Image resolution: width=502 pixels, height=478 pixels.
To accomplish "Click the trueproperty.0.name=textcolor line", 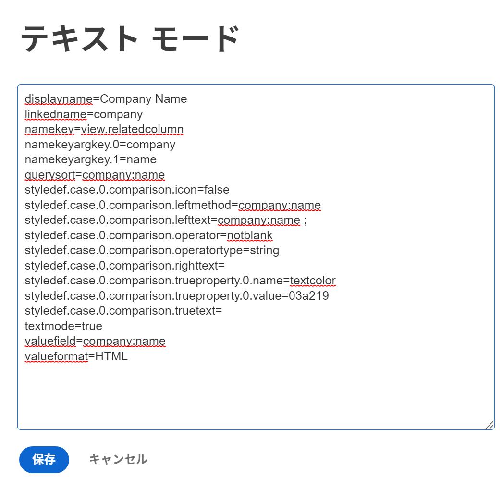I will 180,280.
